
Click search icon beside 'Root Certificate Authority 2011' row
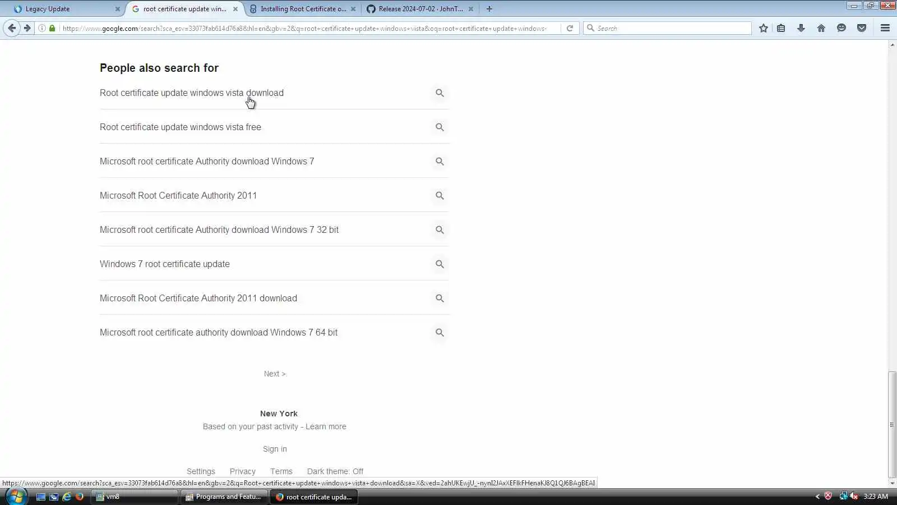(440, 196)
